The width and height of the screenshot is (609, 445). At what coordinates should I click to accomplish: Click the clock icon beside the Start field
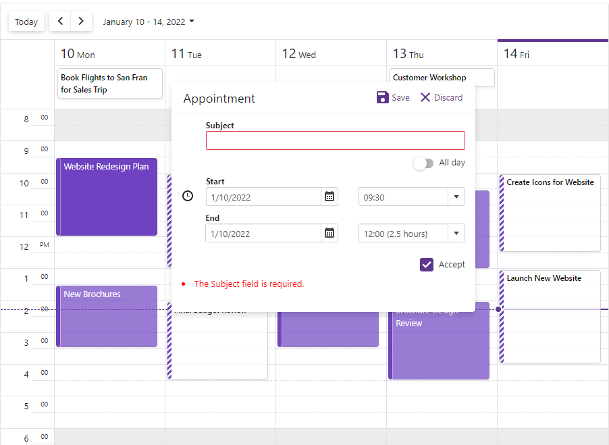pos(187,196)
